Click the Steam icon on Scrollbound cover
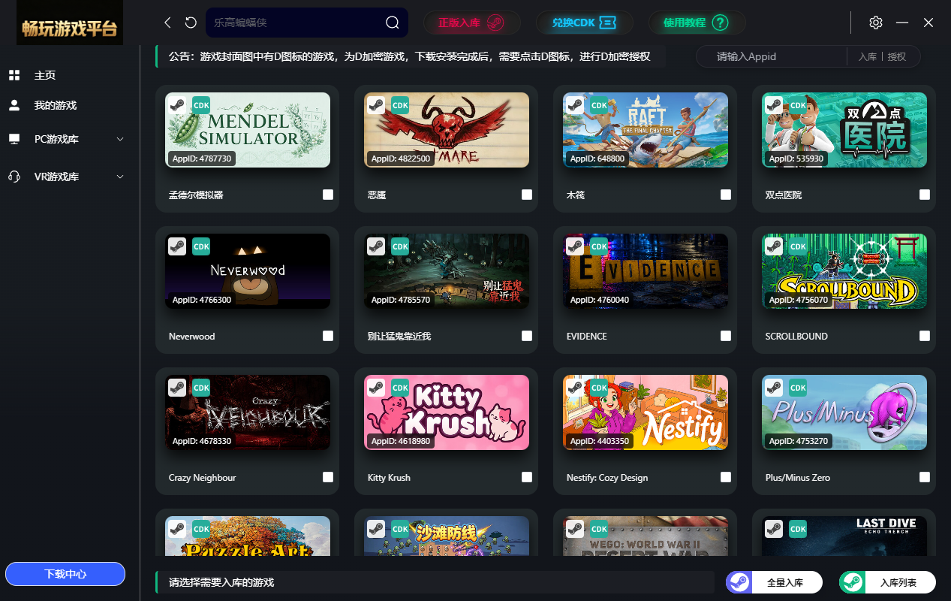This screenshot has width=951, height=601. click(x=774, y=246)
